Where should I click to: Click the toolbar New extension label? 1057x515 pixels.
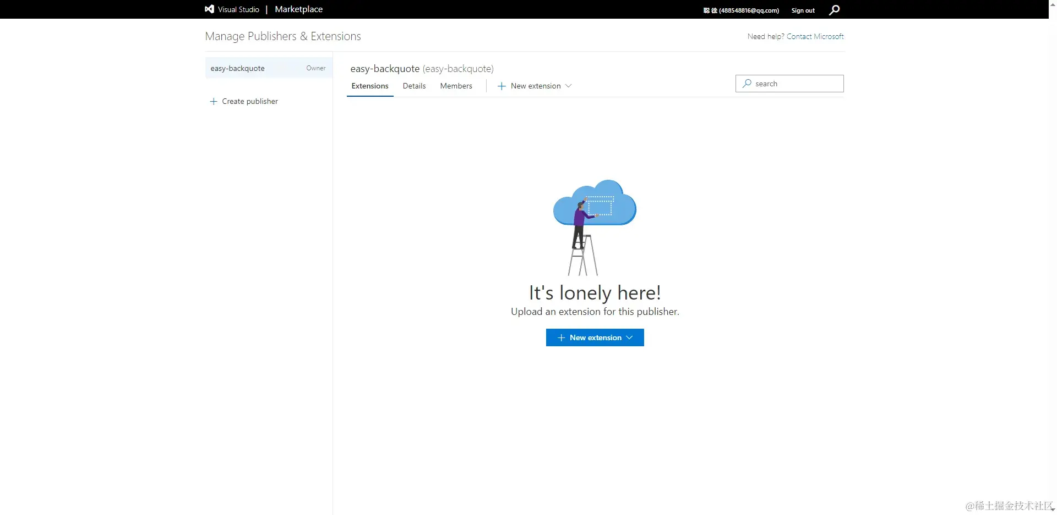(x=536, y=86)
